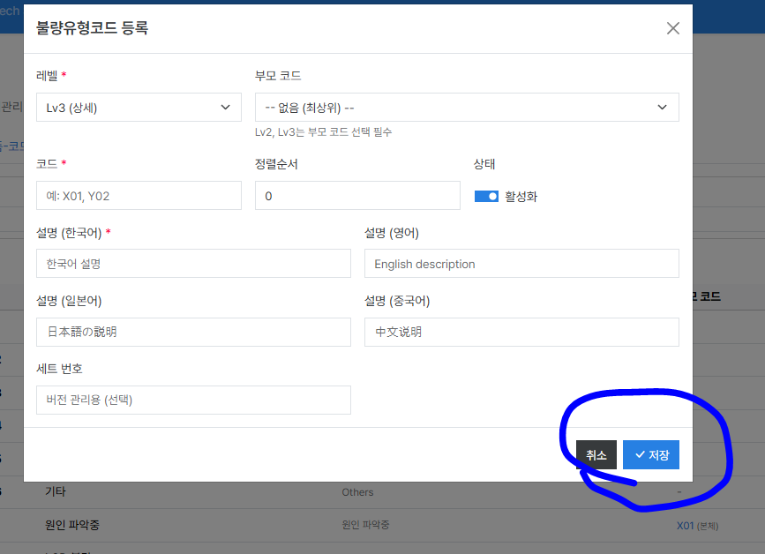Open the 레벨 dropdown showing Lv3 (상세)

(x=139, y=108)
